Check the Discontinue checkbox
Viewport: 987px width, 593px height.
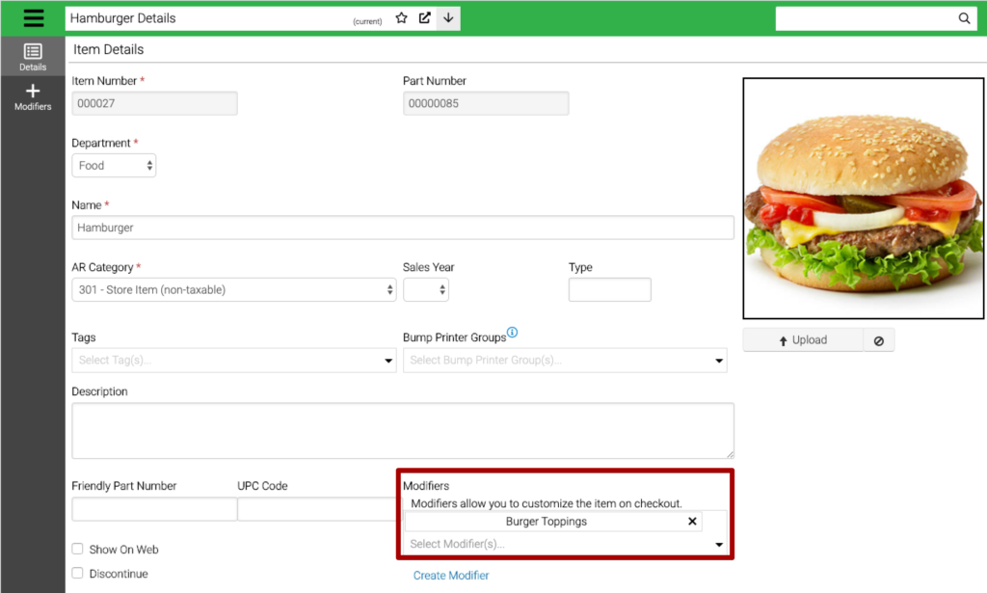77,574
